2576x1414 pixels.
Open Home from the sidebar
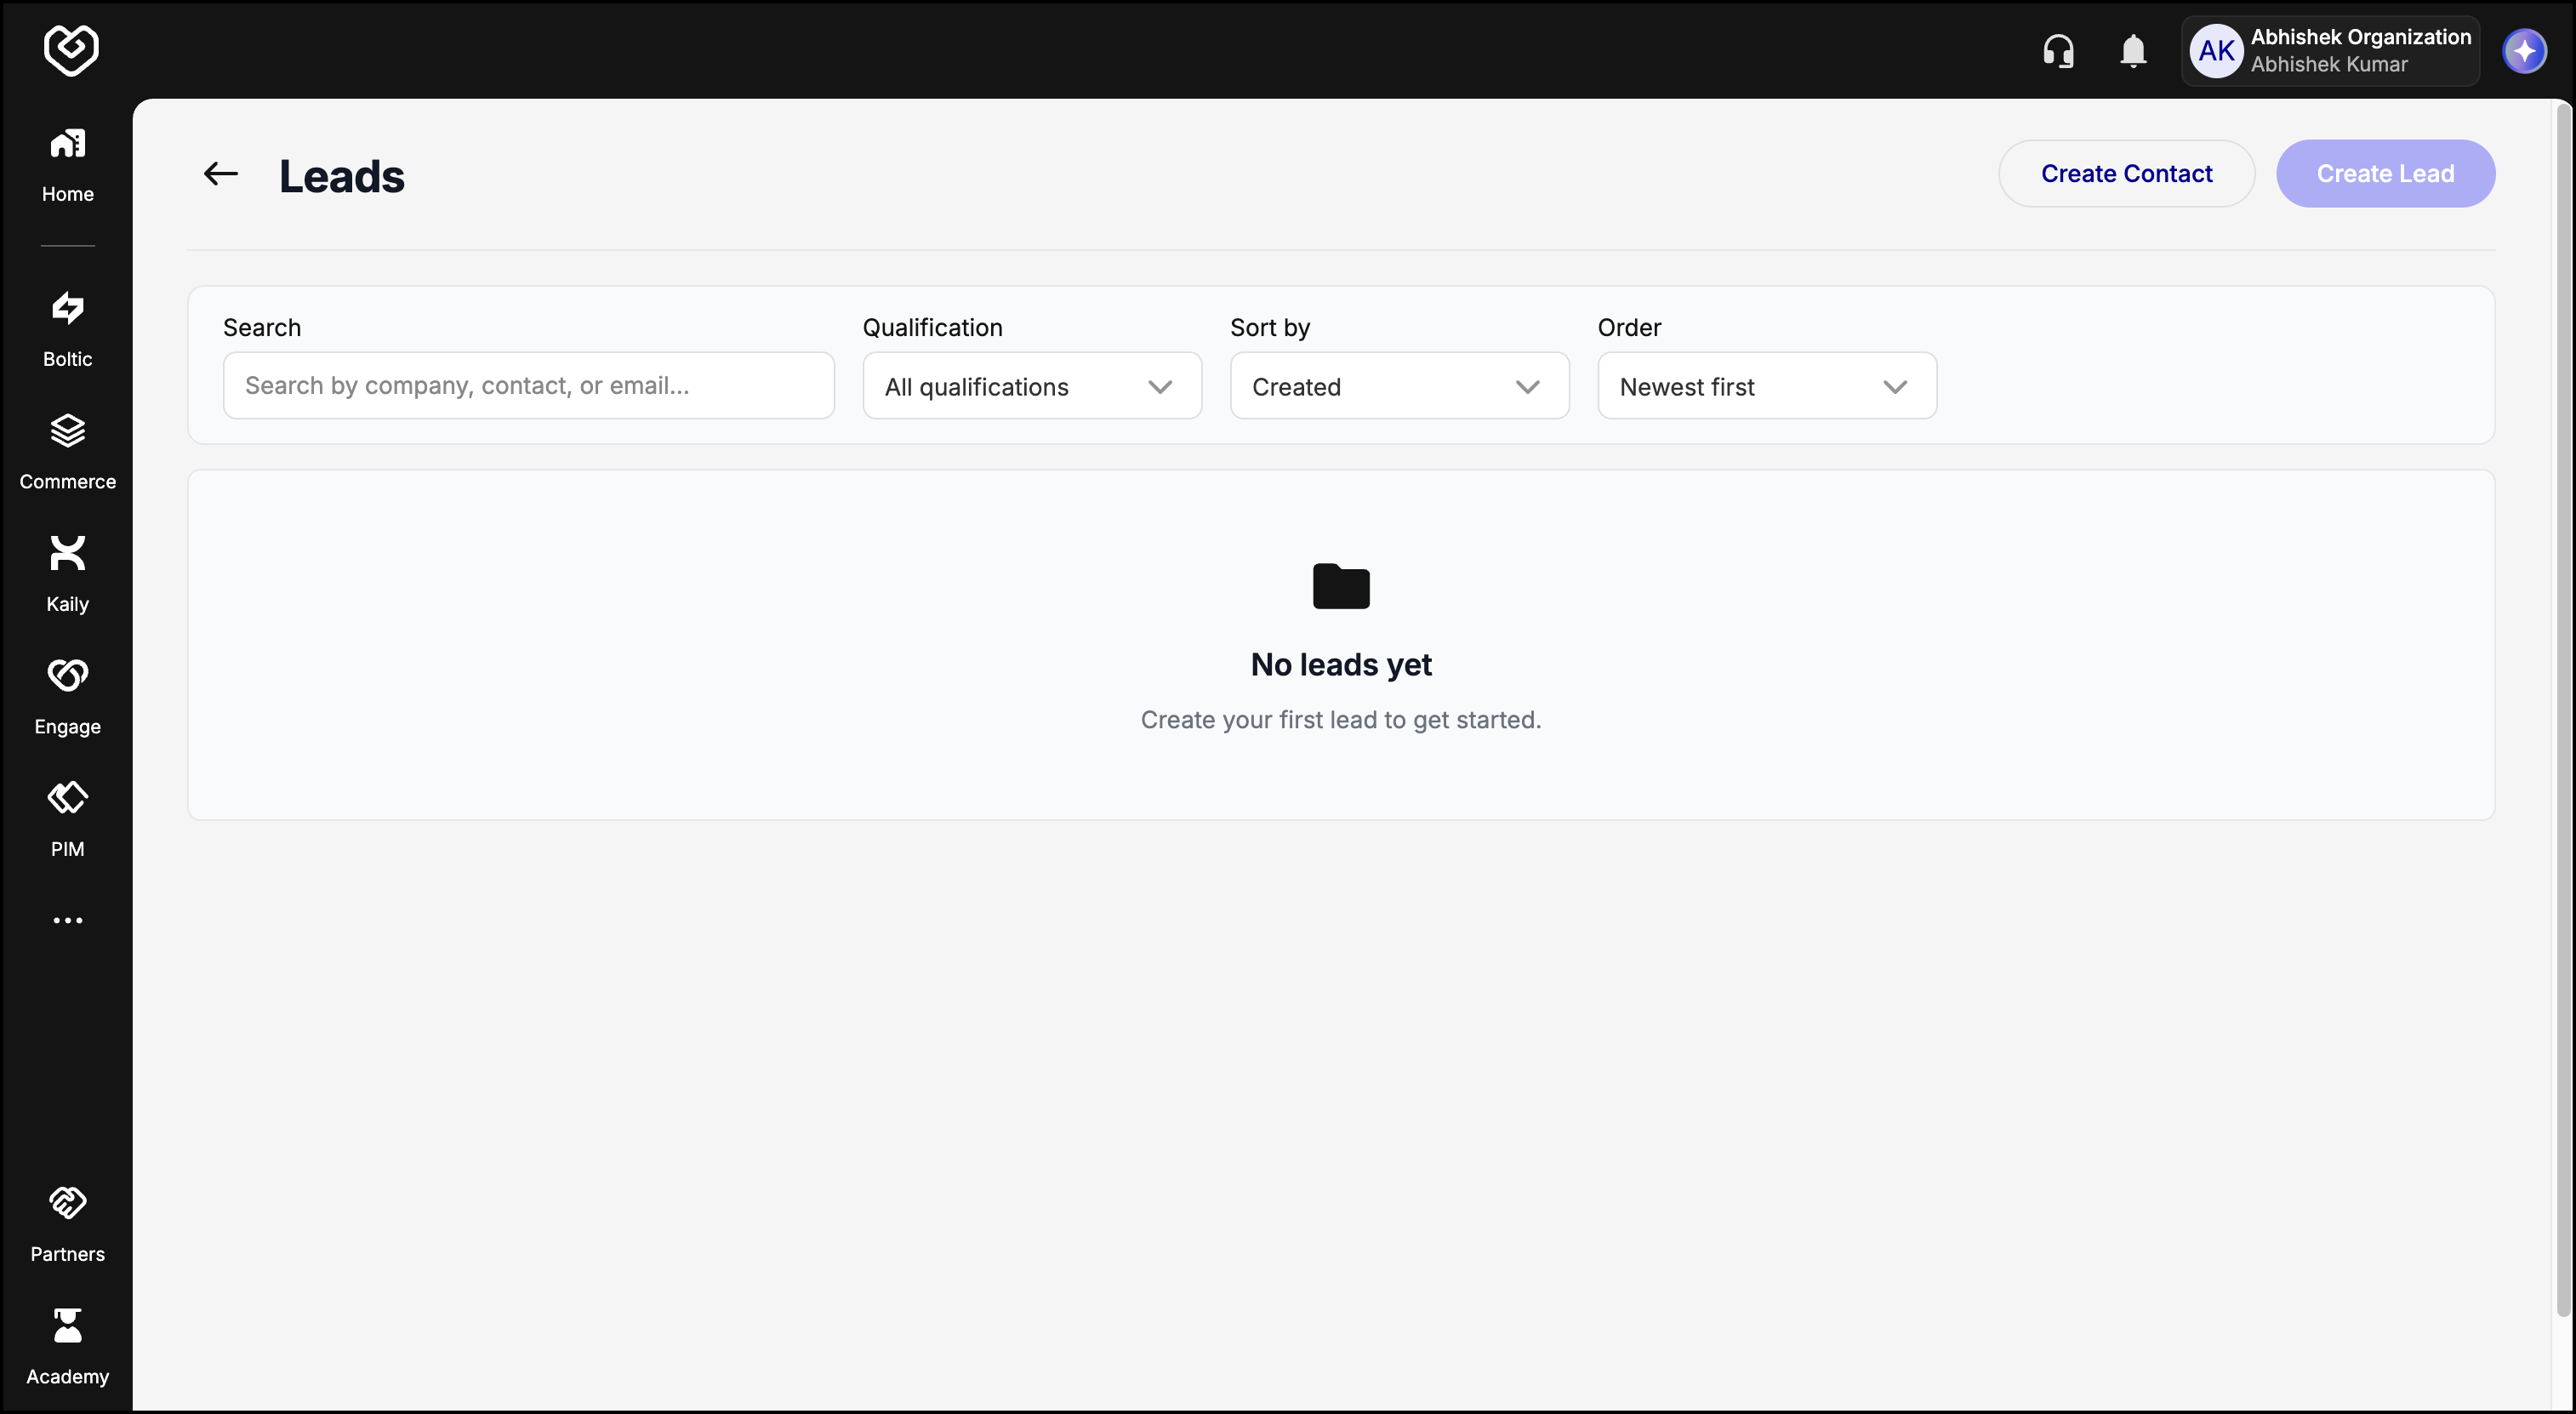click(x=67, y=166)
